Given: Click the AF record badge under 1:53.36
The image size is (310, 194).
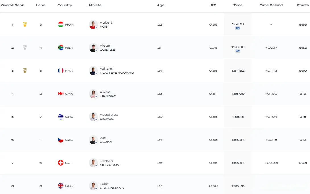Looking at the screenshot, I should pos(238,51).
